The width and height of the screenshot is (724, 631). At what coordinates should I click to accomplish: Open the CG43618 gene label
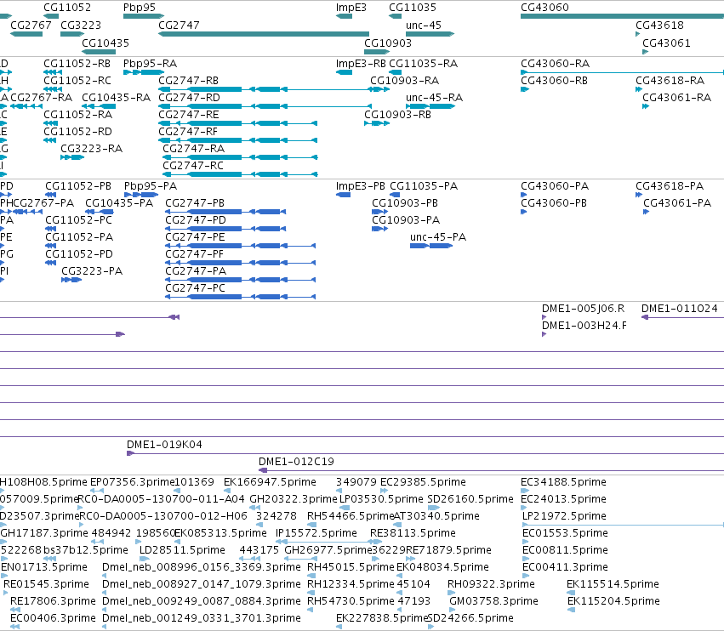pyautogui.click(x=659, y=25)
